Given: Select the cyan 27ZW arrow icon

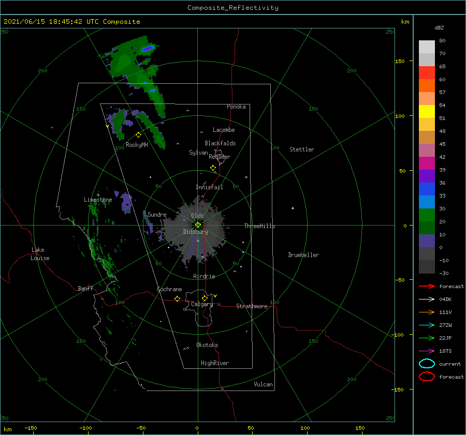Looking at the screenshot, I should pyautogui.click(x=427, y=325).
